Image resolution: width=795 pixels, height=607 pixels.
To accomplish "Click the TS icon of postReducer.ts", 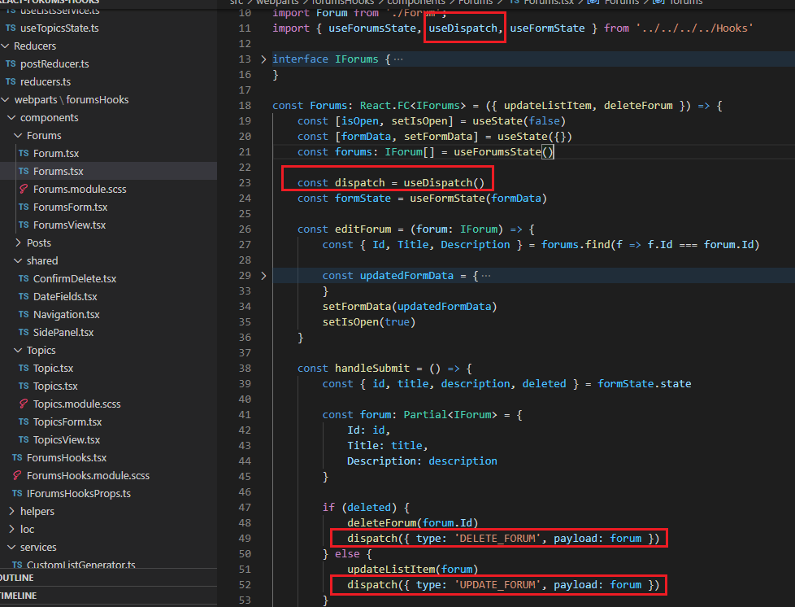I will 11,64.
